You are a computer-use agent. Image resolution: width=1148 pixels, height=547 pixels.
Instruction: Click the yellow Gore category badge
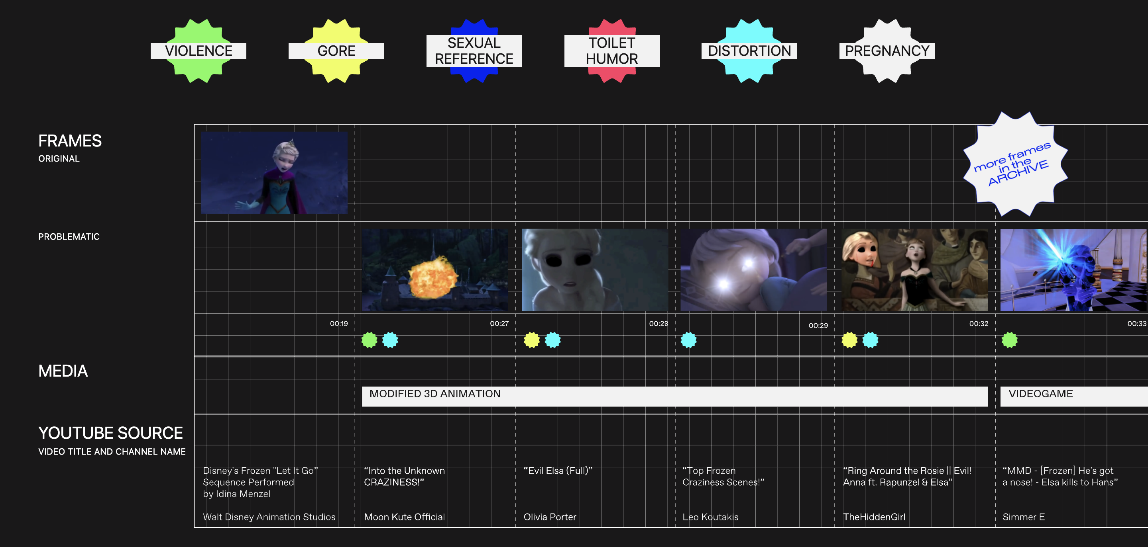pos(336,51)
